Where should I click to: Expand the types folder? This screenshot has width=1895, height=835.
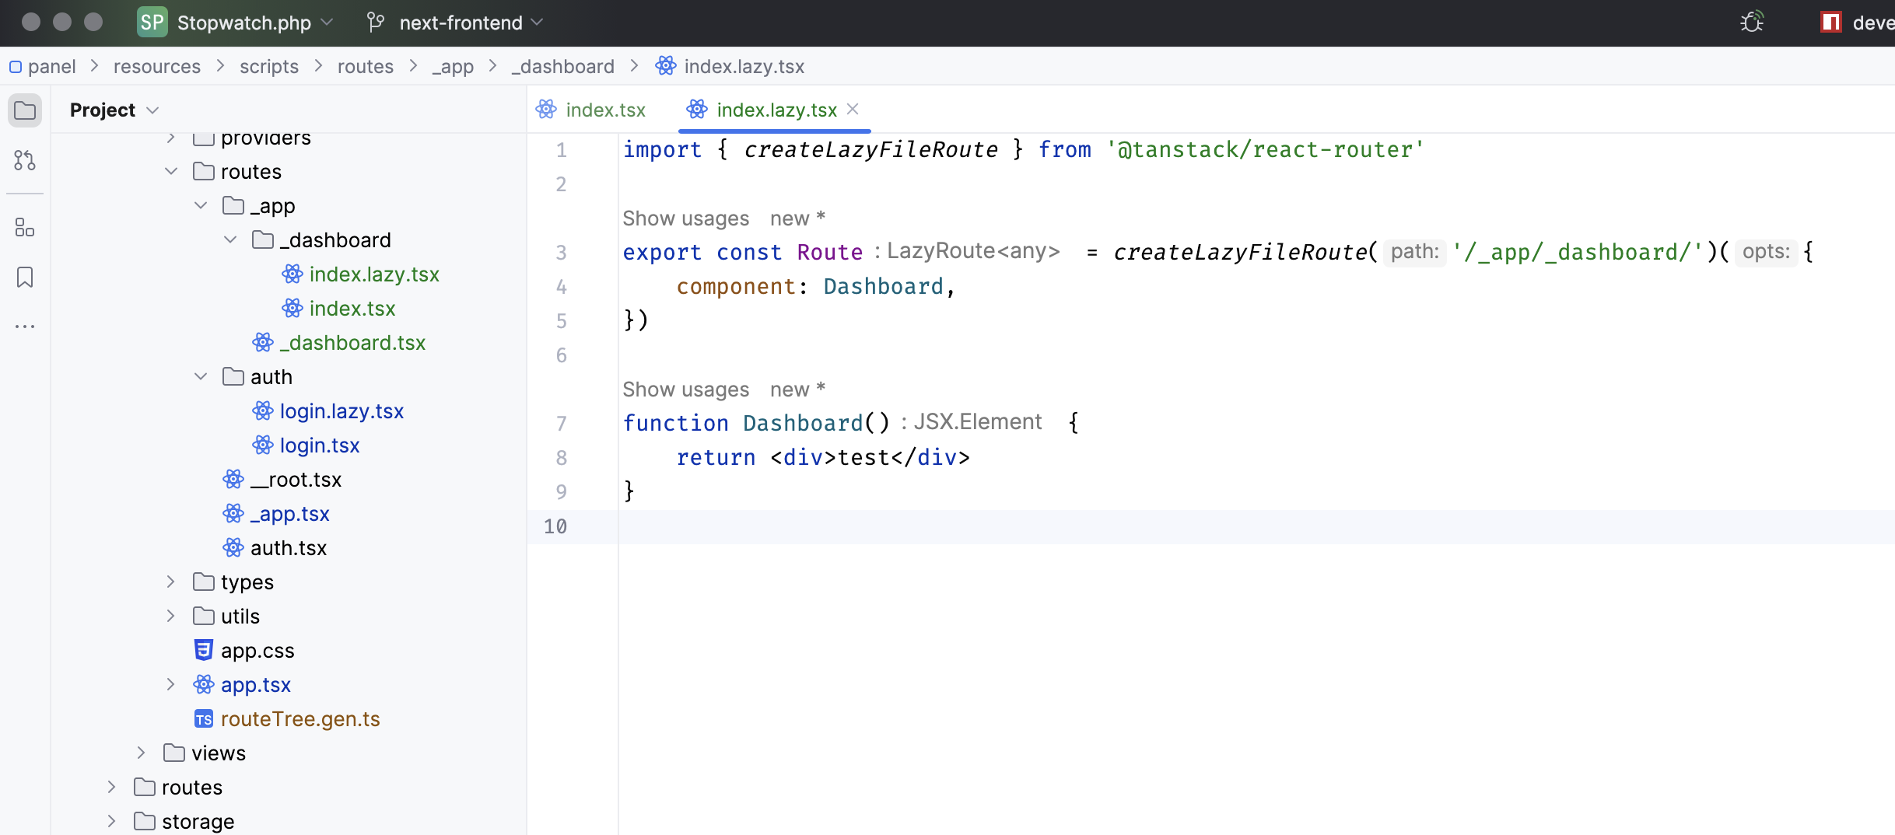pos(171,582)
